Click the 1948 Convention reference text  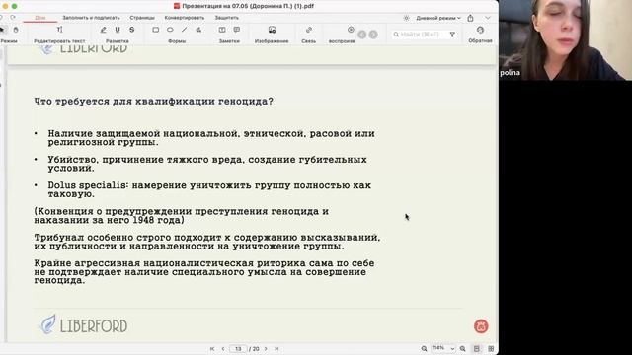click(x=182, y=216)
